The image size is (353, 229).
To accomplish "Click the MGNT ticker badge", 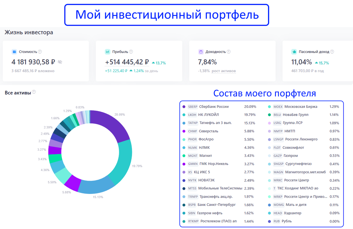I will 193,156.
